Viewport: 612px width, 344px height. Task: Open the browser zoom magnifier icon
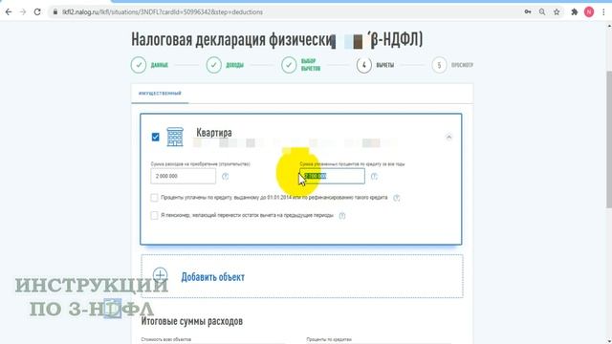tap(542, 12)
